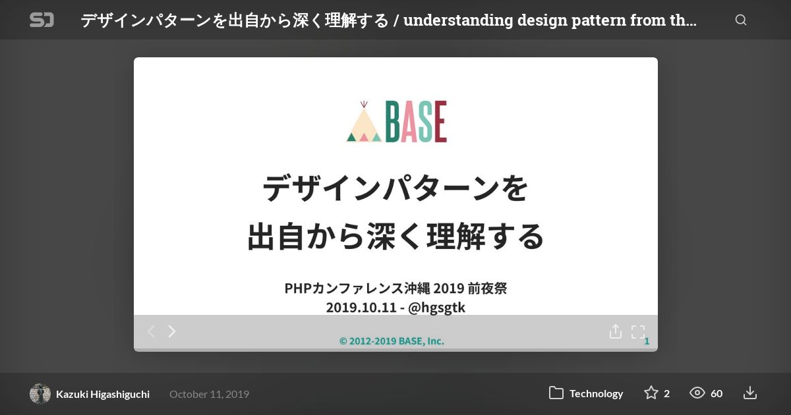Download the deck with the download icon
791x415 pixels.
point(749,393)
